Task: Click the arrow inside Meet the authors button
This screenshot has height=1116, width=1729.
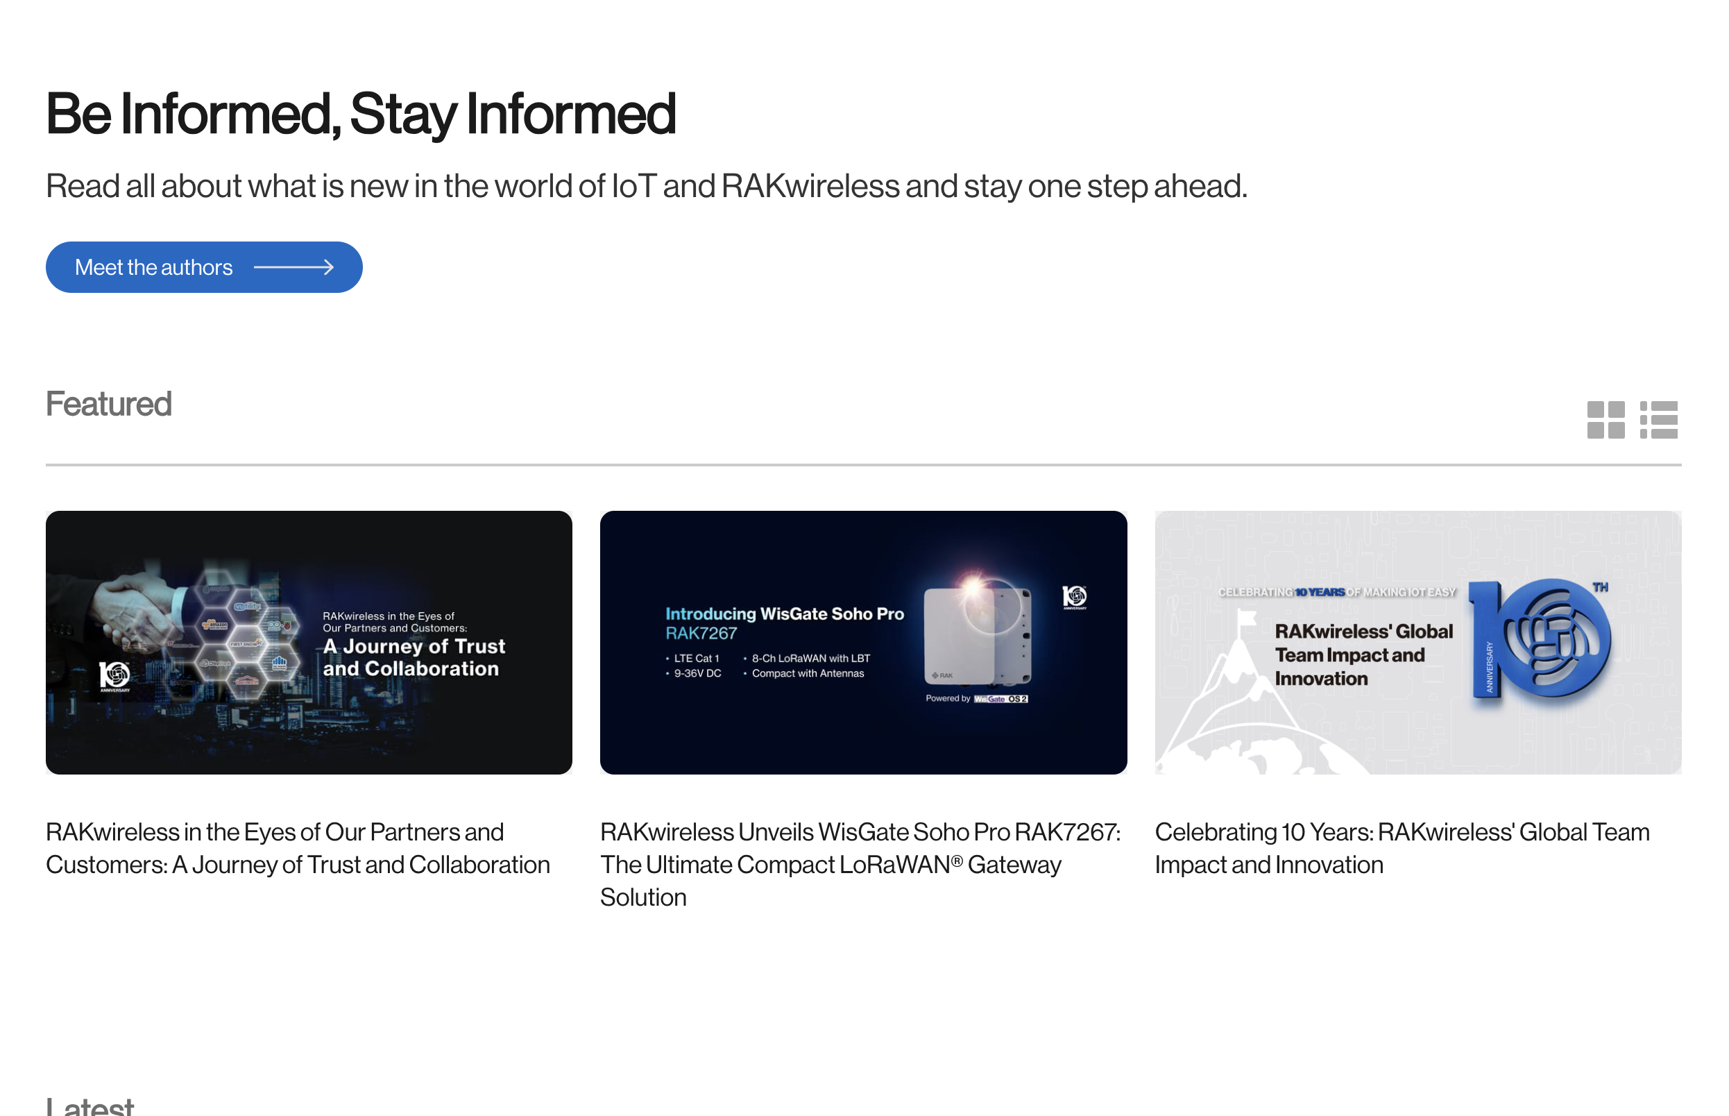Action: point(293,267)
